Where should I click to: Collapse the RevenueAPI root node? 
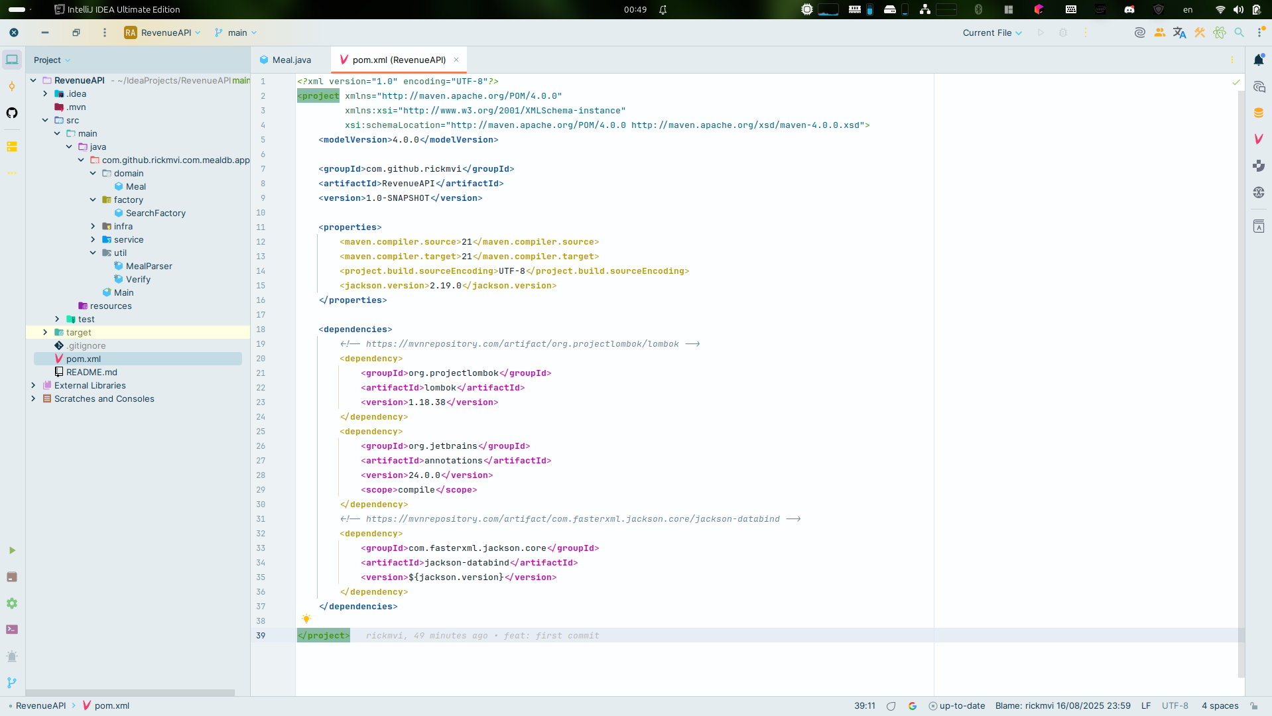coord(33,80)
